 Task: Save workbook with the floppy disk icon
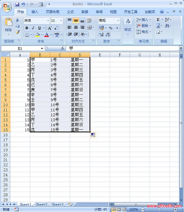(17, 5)
